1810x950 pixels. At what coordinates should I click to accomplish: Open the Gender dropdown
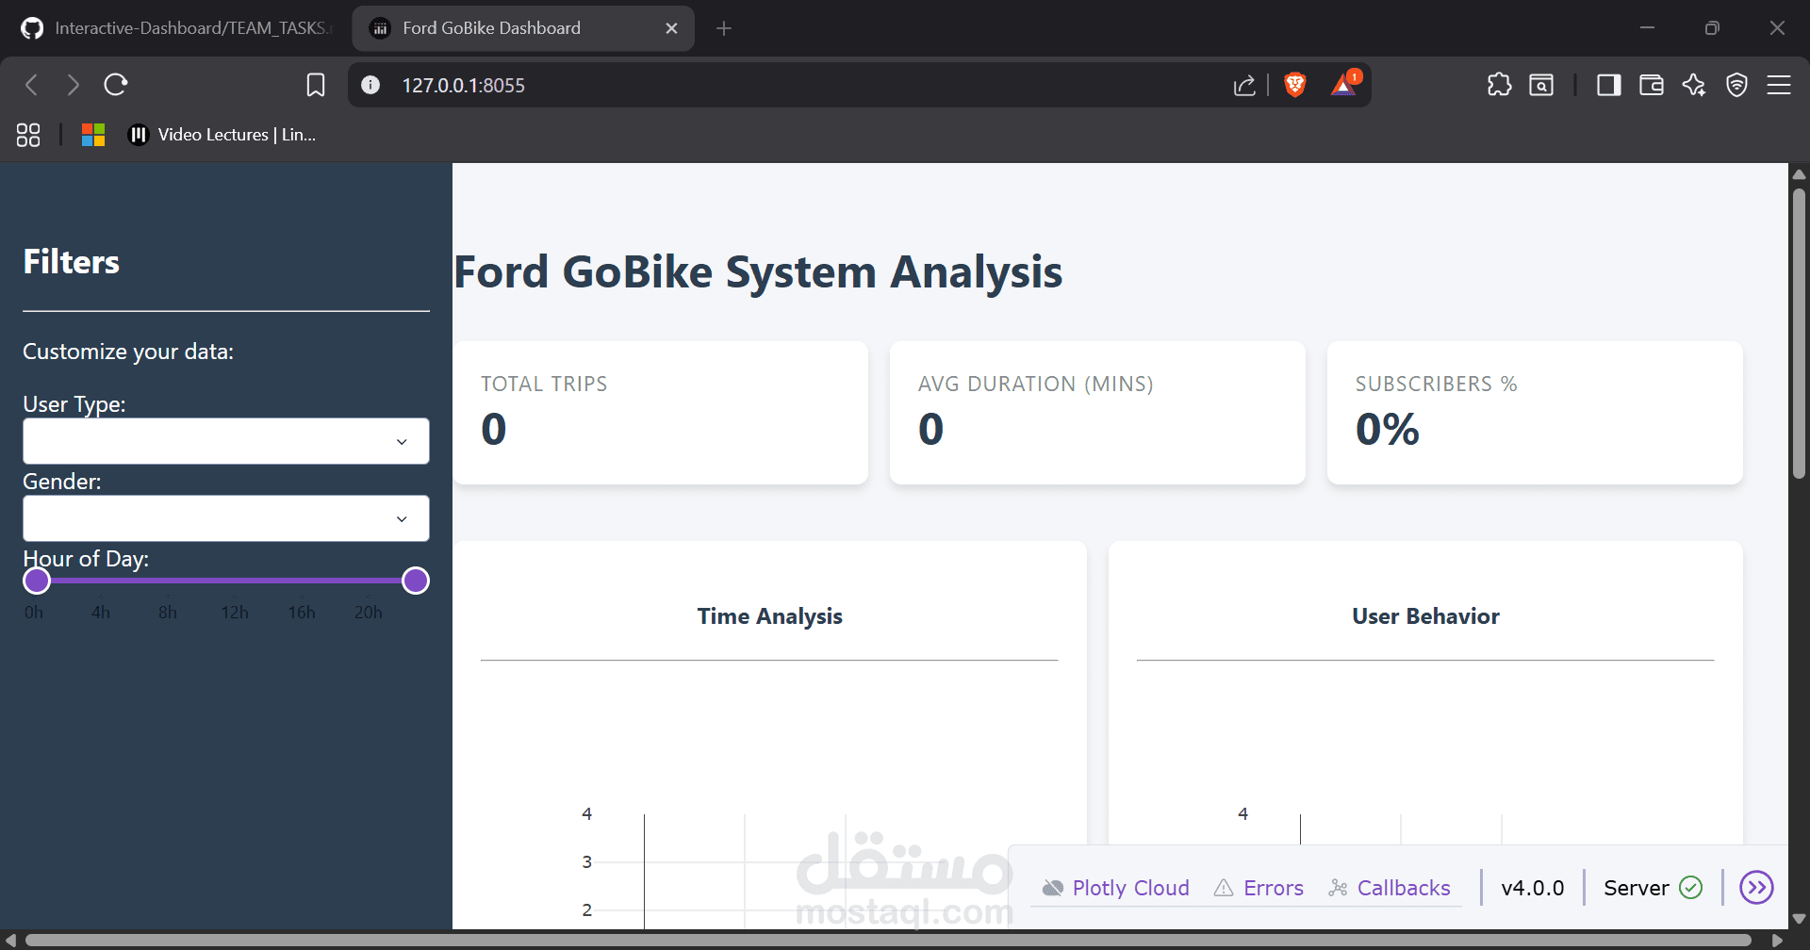pos(225,517)
